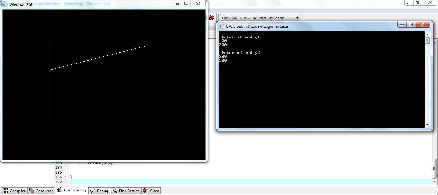The image size is (438, 195).
Task: Click the Debug purple checkmark icon
Action: pyautogui.click(x=93, y=191)
